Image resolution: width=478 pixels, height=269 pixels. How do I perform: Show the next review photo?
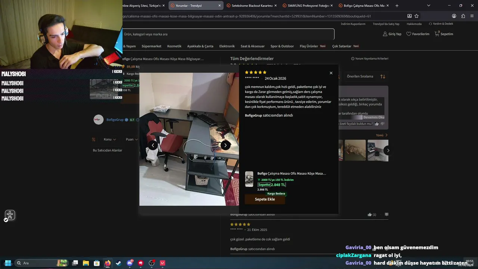(226, 145)
